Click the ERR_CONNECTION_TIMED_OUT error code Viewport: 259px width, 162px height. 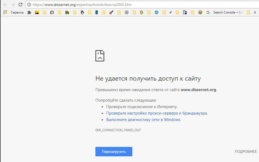click(x=118, y=130)
